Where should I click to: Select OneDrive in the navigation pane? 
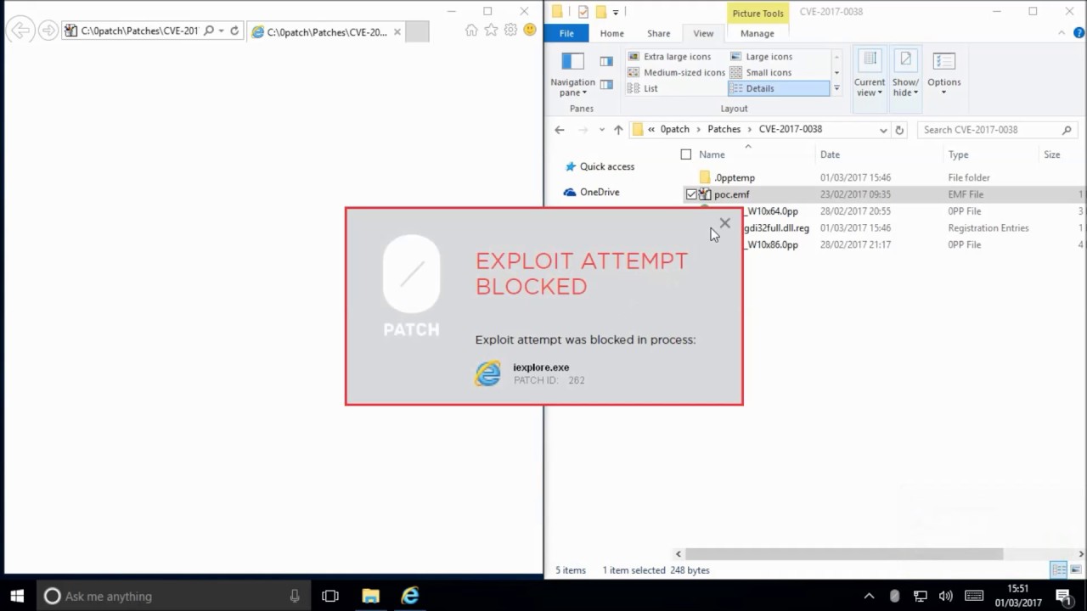(599, 193)
